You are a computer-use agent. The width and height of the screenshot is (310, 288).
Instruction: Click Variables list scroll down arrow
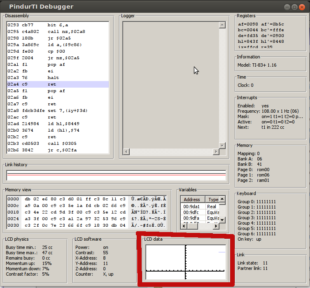(222, 220)
